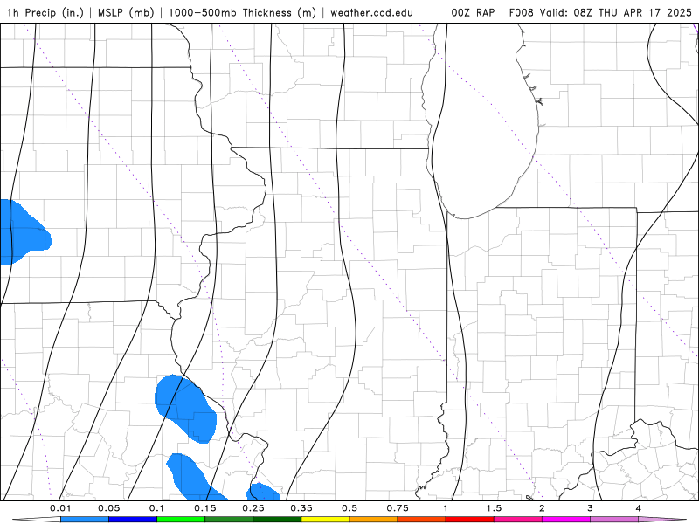Click the orange 0.5–0.75 legend swatch
The image size is (699, 524).
click(374, 520)
